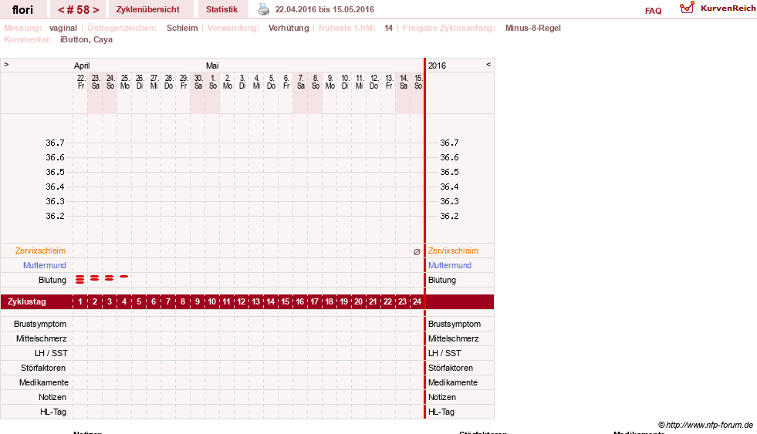757x434 pixels.
Task: Click the right 36.5 temperature label
Action: pyautogui.click(x=449, y=172)
